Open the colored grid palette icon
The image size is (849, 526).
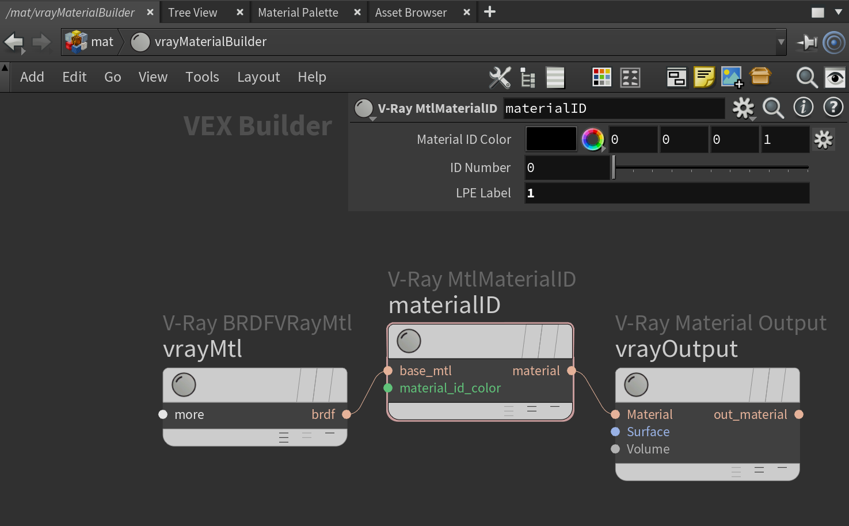[601, 77]
